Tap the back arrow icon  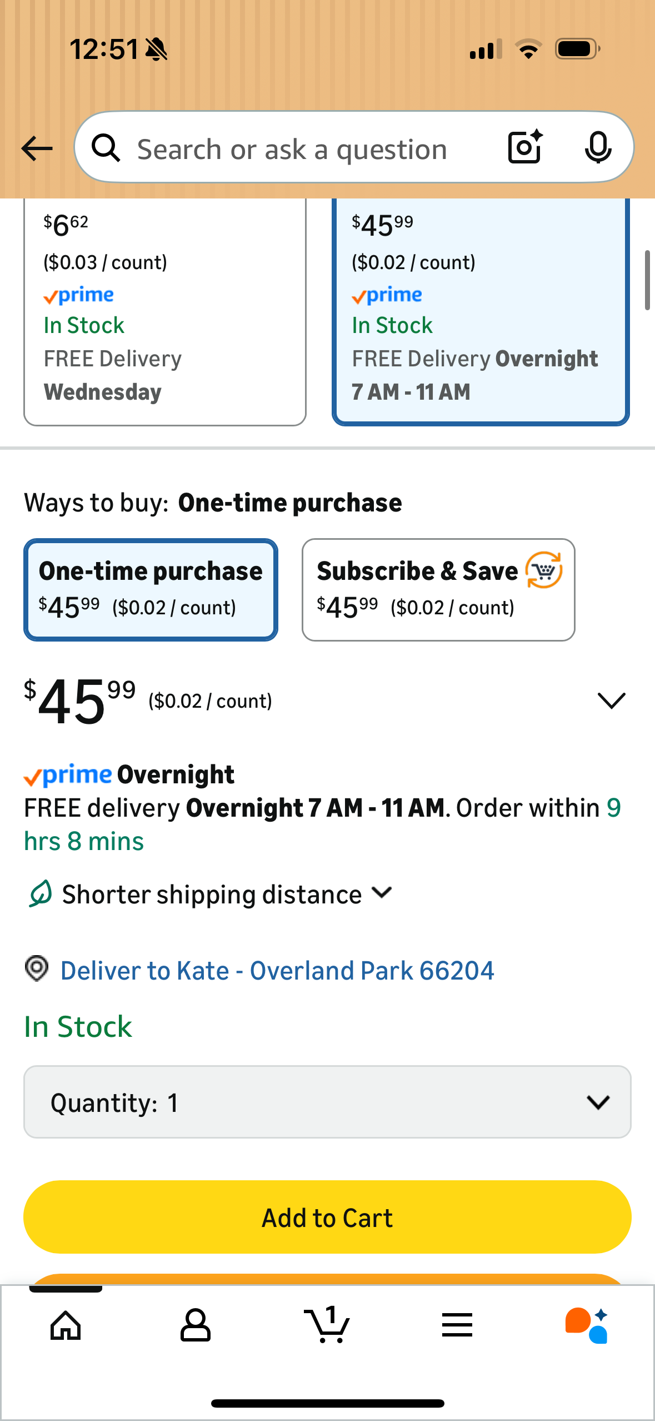click(x=37, y=148)
